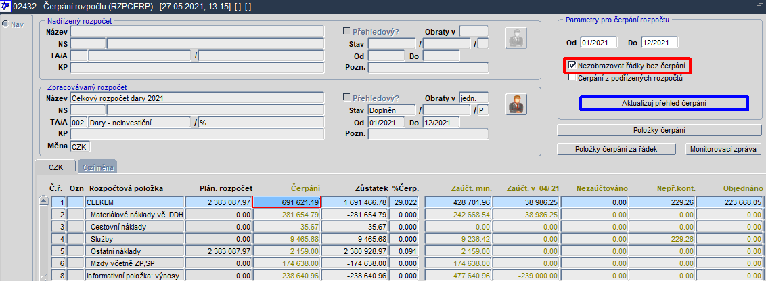The image size is (766, 281).
Task: Restore the window using title bar icon
Action: pyautogui.click(x=759, y=6)
